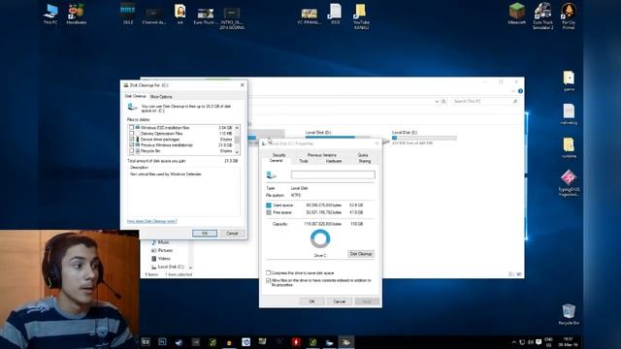Click scroll up arrow in files-to-delete list

(237, 128)
